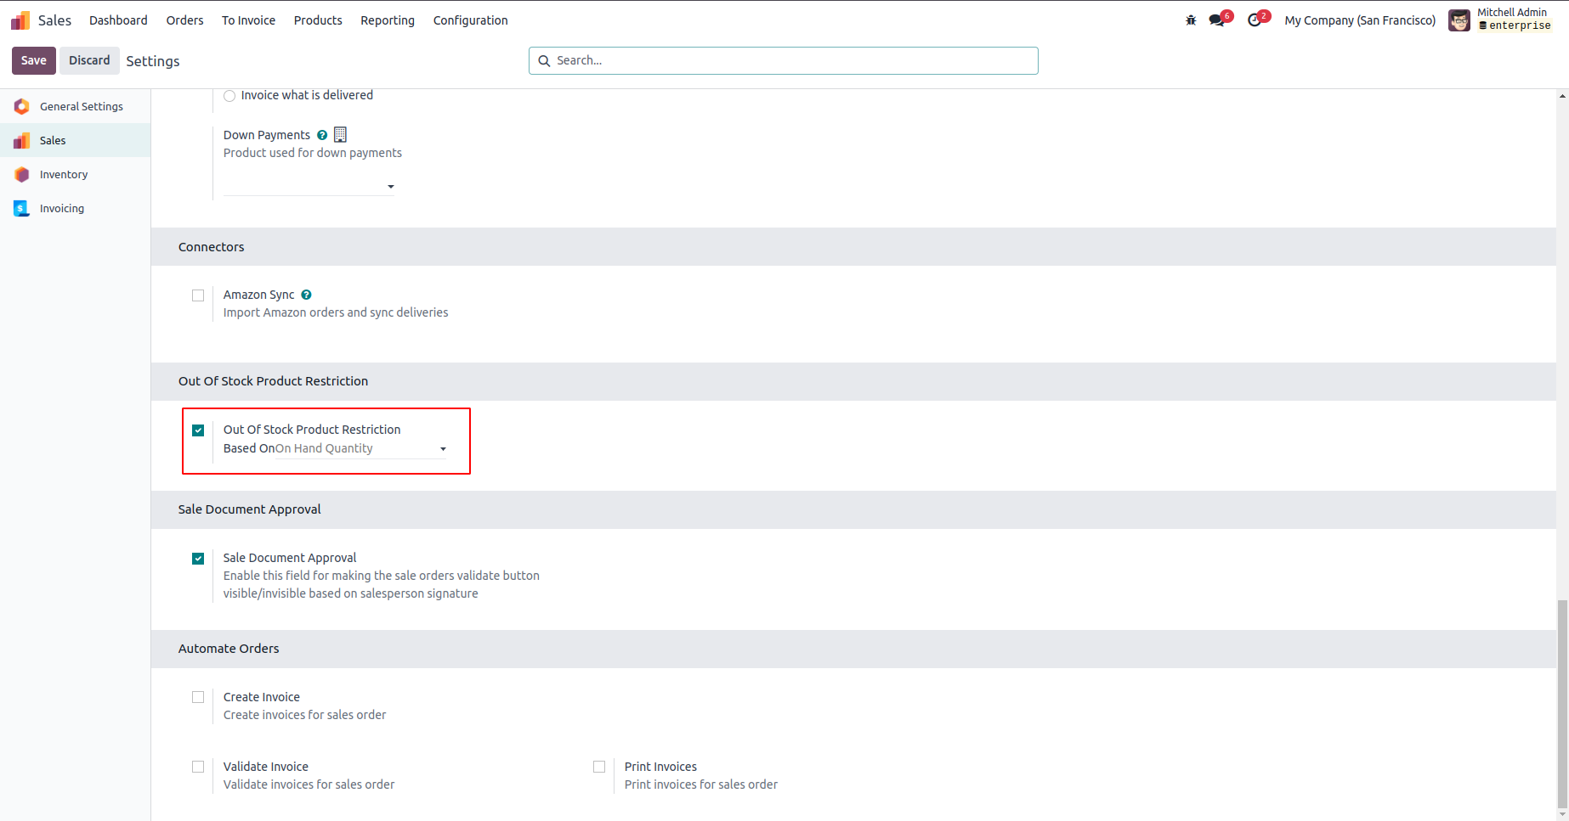Open the Down Payments product dropdown
Image resolution: width=1569 pixels, height=821 pixels.
[309, 186]
